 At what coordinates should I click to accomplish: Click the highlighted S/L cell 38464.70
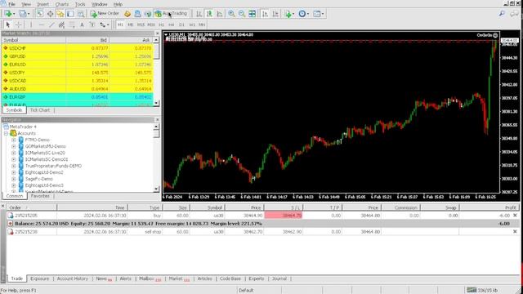pyautogui.click(x=284, y=216)
